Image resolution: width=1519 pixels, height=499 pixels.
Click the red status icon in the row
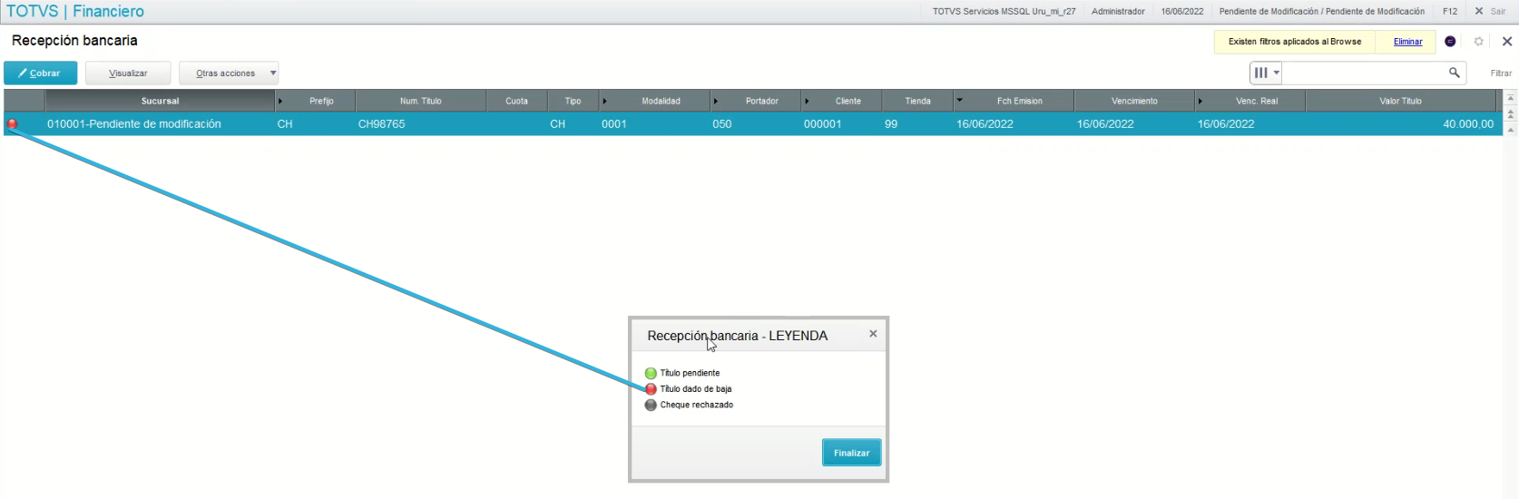pyautogui.click(x=12, y=124)
